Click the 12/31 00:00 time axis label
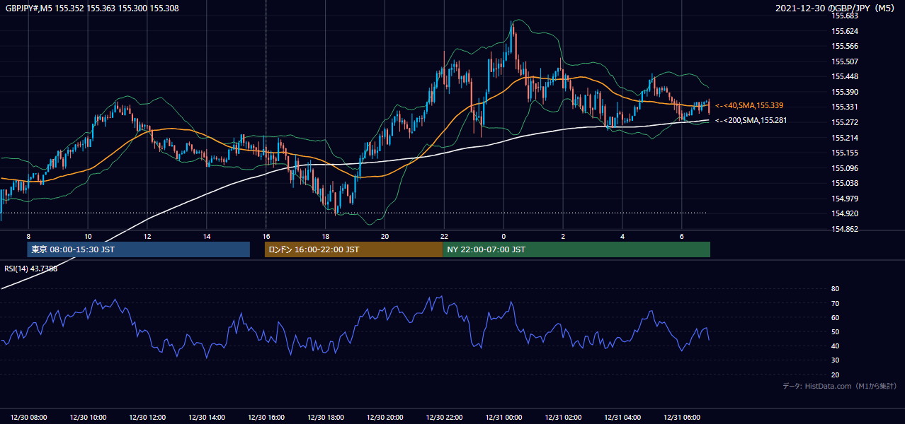 point(503,417)
